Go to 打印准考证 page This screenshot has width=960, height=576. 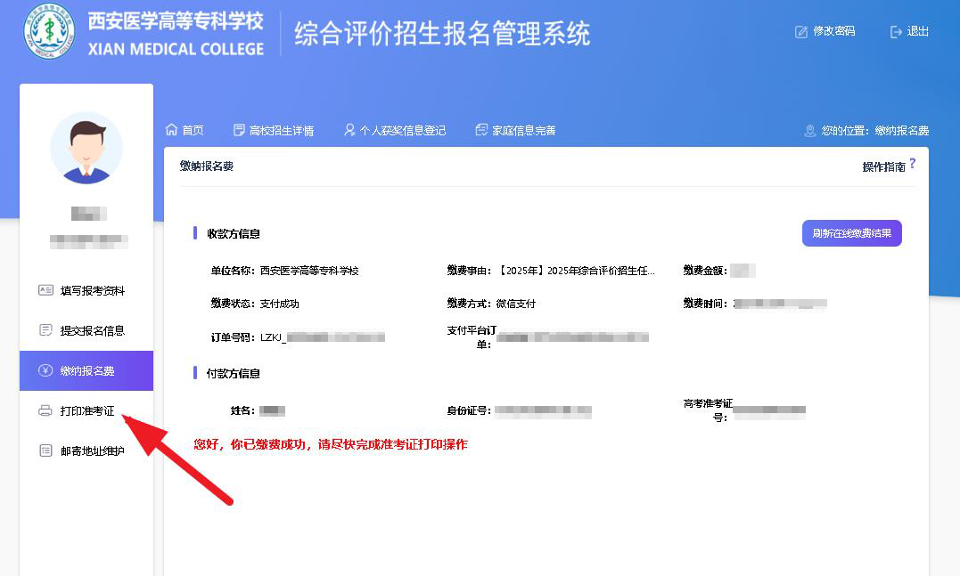point(87,411)
